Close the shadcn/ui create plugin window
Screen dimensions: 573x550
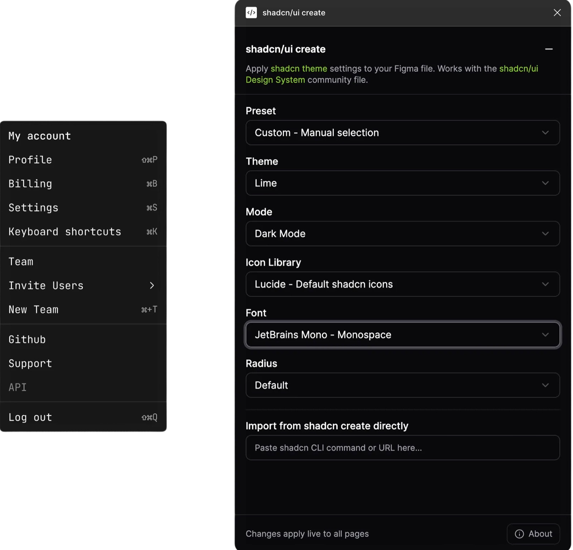[x=557, y=13]
